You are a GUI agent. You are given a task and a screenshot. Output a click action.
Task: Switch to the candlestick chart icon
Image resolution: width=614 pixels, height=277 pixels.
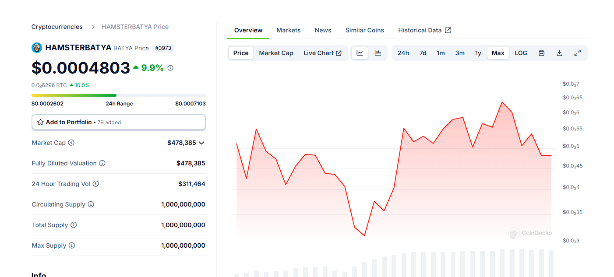click(x=378, y=53)
